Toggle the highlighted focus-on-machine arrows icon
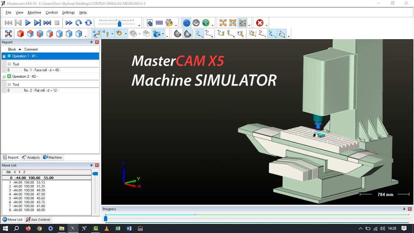 pos(243,23)
